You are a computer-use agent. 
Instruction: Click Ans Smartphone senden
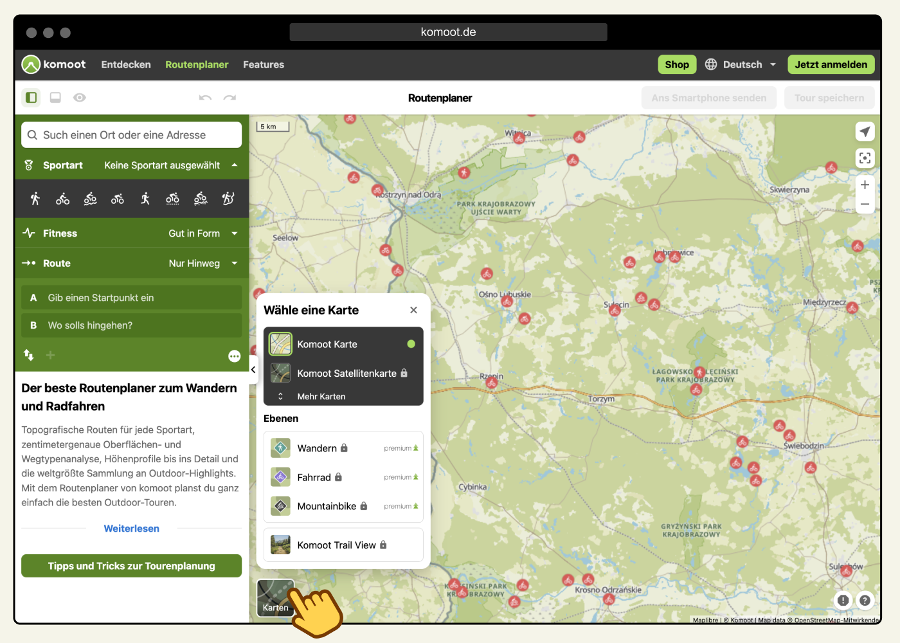coord(709,98)
